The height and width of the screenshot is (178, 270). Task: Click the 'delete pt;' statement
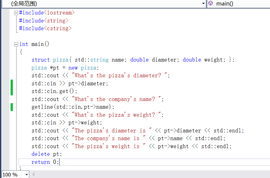point(47,154)
